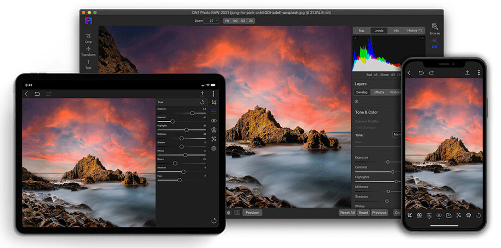Open the Browse module in desktop window
The image size is (501, 248).
pos(435,29)
